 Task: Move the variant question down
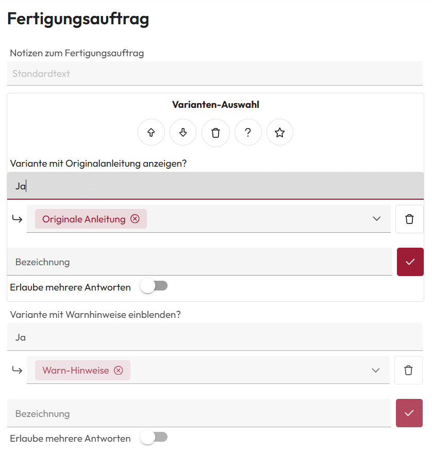point(183,132)
